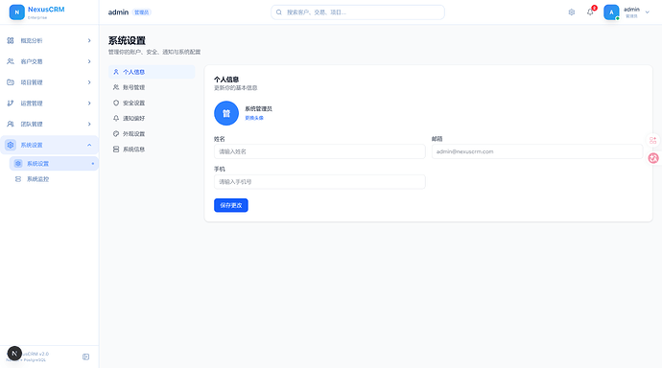Click the 安全设置 shield icon
Image resolution: width=662 pixels, height=368 pixels.
pos(116,103)
